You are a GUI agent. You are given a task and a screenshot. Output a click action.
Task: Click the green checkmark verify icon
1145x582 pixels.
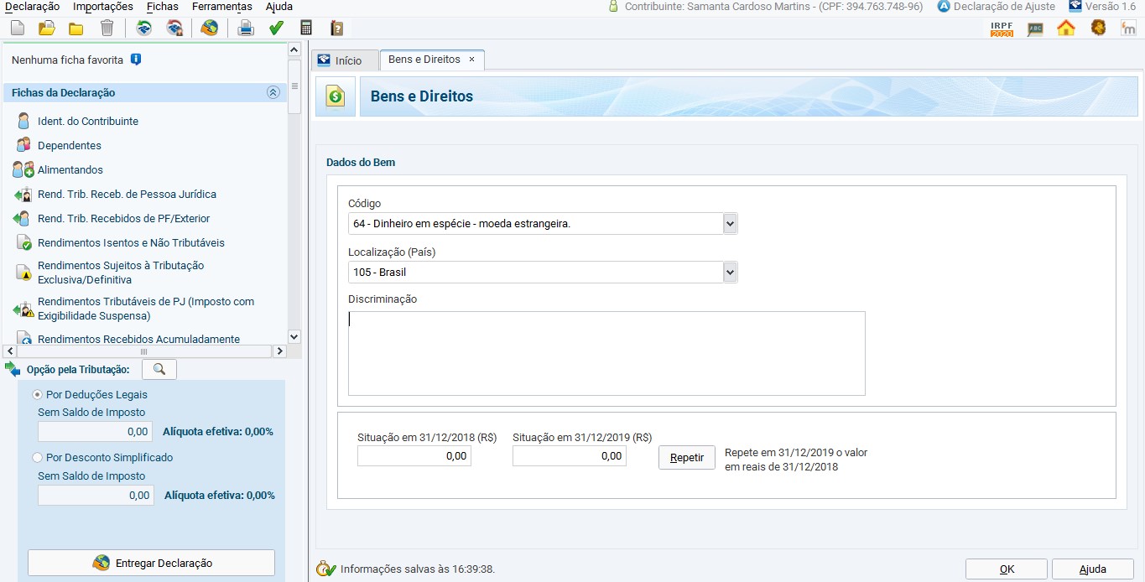click(x=276, y=28)
